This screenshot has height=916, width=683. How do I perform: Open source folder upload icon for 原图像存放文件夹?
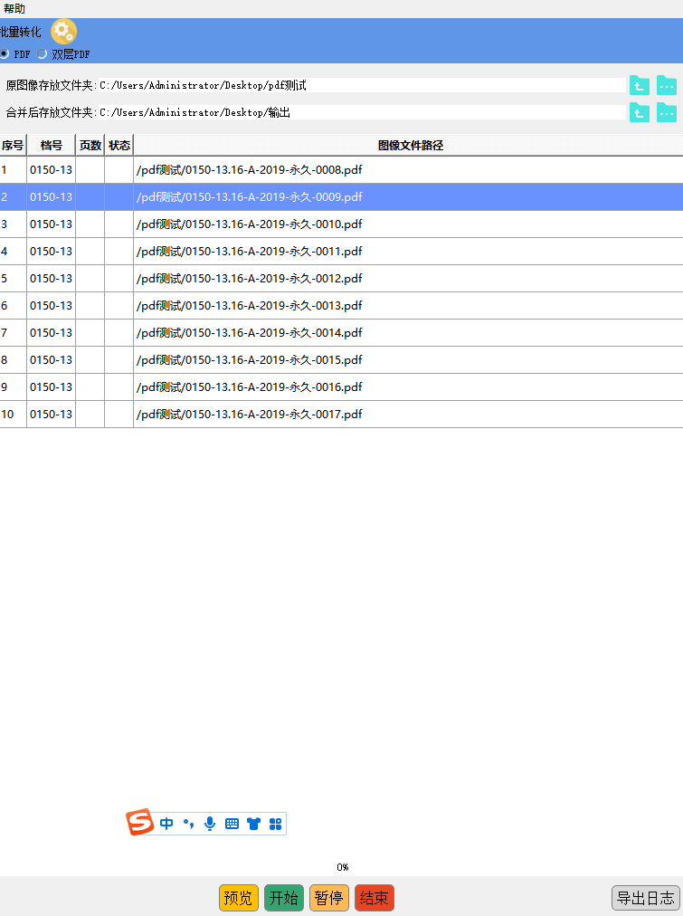point(640,86)
